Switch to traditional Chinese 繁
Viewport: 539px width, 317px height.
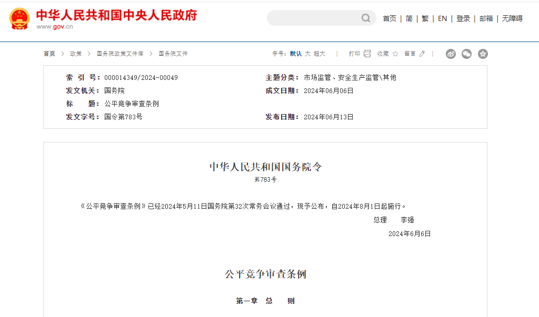coord(425,18)
